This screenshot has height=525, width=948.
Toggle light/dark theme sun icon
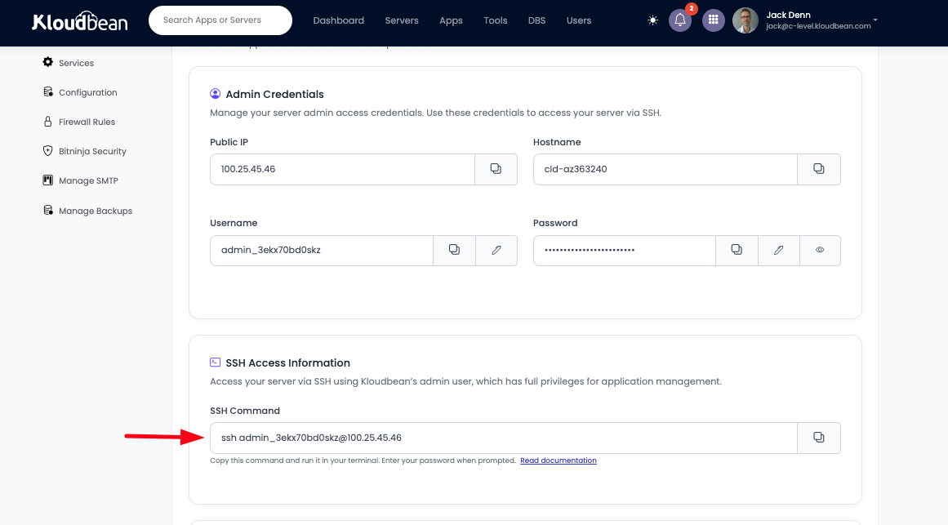[652, 20]
